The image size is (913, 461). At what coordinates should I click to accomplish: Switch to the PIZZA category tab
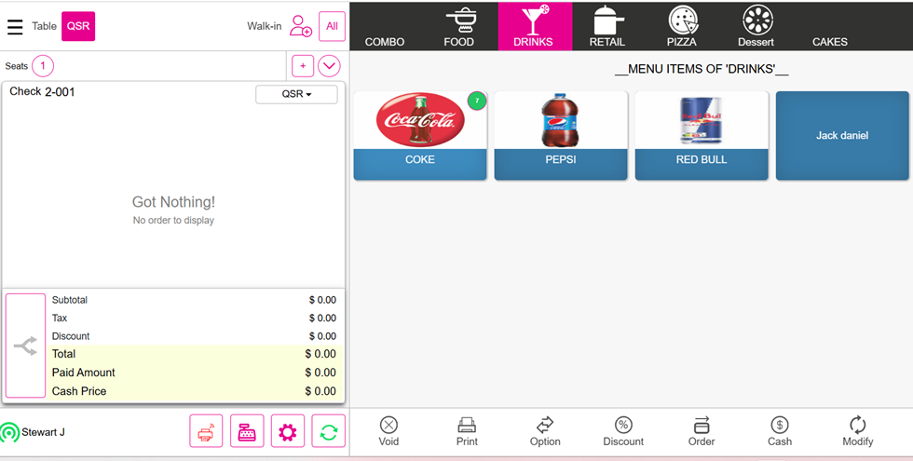(x=681, y=26)
